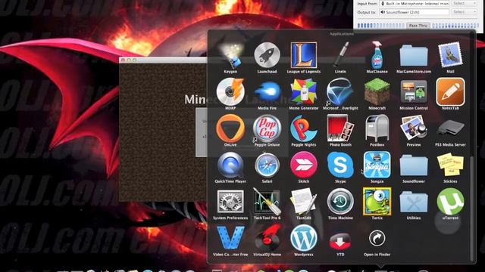
Task: Open Stickies yellow notes icon
Action: 450,165
